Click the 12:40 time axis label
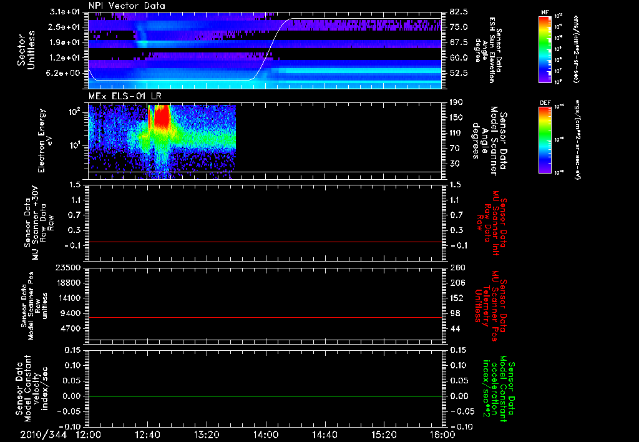The height and width of the screenshot is (442, 639). (x=147, y=435)
